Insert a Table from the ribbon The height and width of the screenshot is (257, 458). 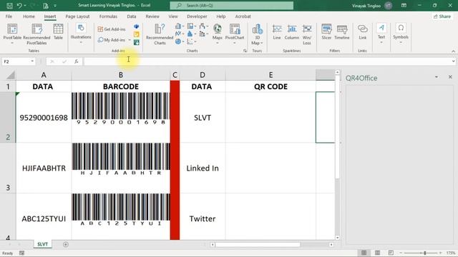(58, 32)
